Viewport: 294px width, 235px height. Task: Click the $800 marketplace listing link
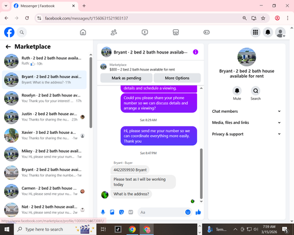coord(142,69)
